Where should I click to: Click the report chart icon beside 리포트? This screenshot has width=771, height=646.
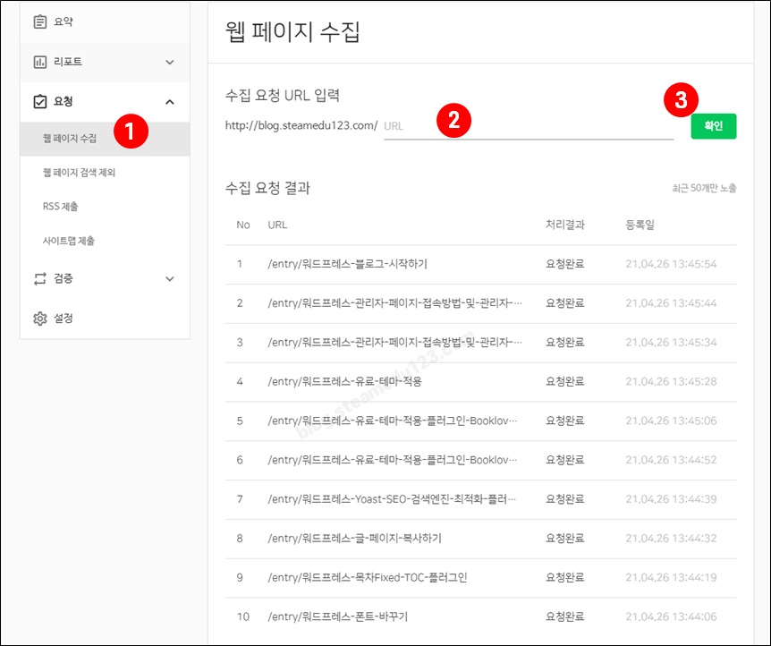point(40,62)
